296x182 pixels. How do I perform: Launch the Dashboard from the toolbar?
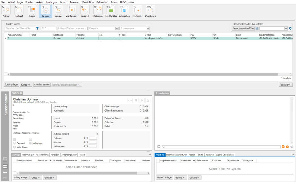point(150,11)
